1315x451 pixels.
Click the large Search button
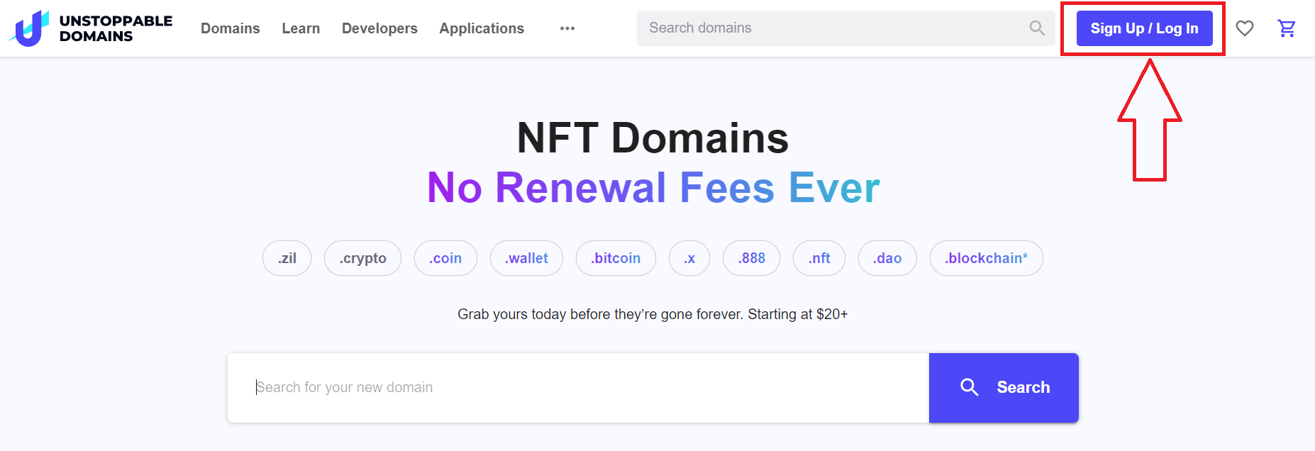click(x=1004, y=388)
